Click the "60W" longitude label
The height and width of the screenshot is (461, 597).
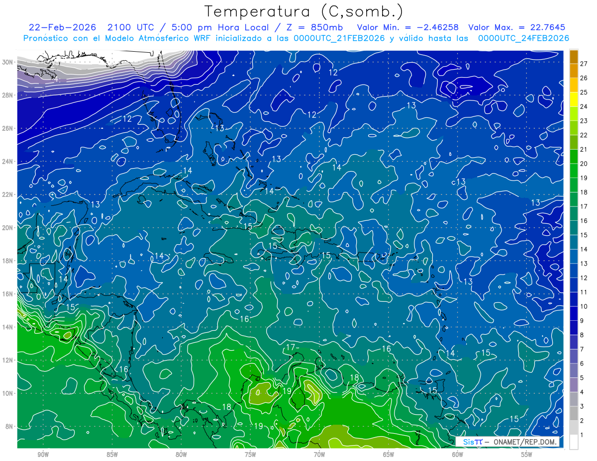point(458,455)
